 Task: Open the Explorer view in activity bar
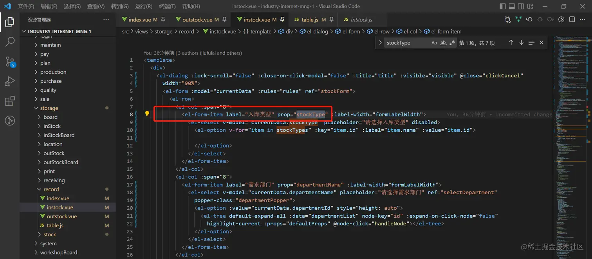(x=10, y=22)
